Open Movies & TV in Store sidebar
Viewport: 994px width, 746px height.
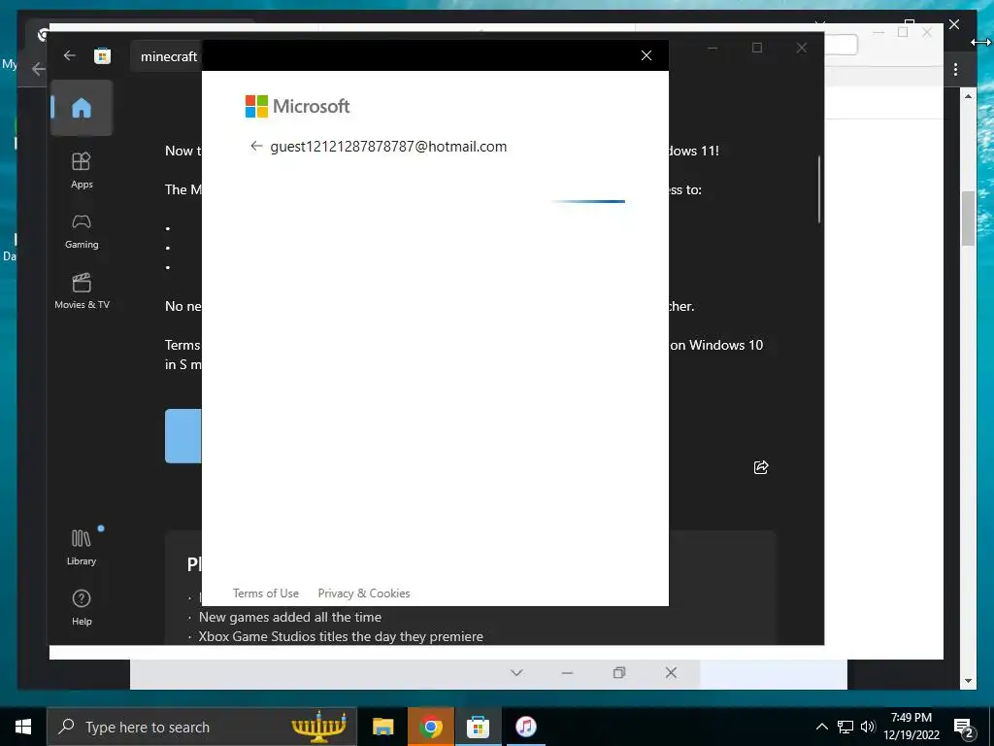pos(82,291)
